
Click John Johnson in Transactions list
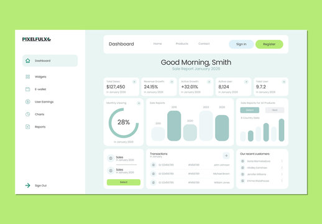click(x=222, y=165)
